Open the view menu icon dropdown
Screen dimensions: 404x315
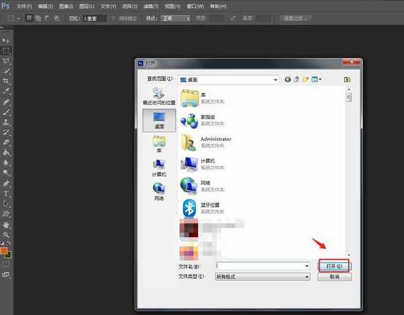316,79
